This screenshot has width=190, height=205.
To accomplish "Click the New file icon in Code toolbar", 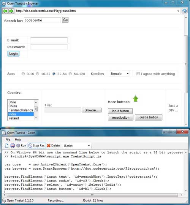I will [7, 146].
